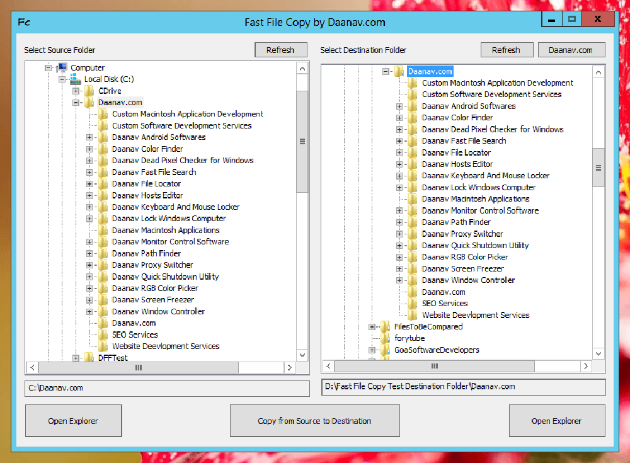
Task: Click the Computer icon in source tree
Action: point(62,67)
